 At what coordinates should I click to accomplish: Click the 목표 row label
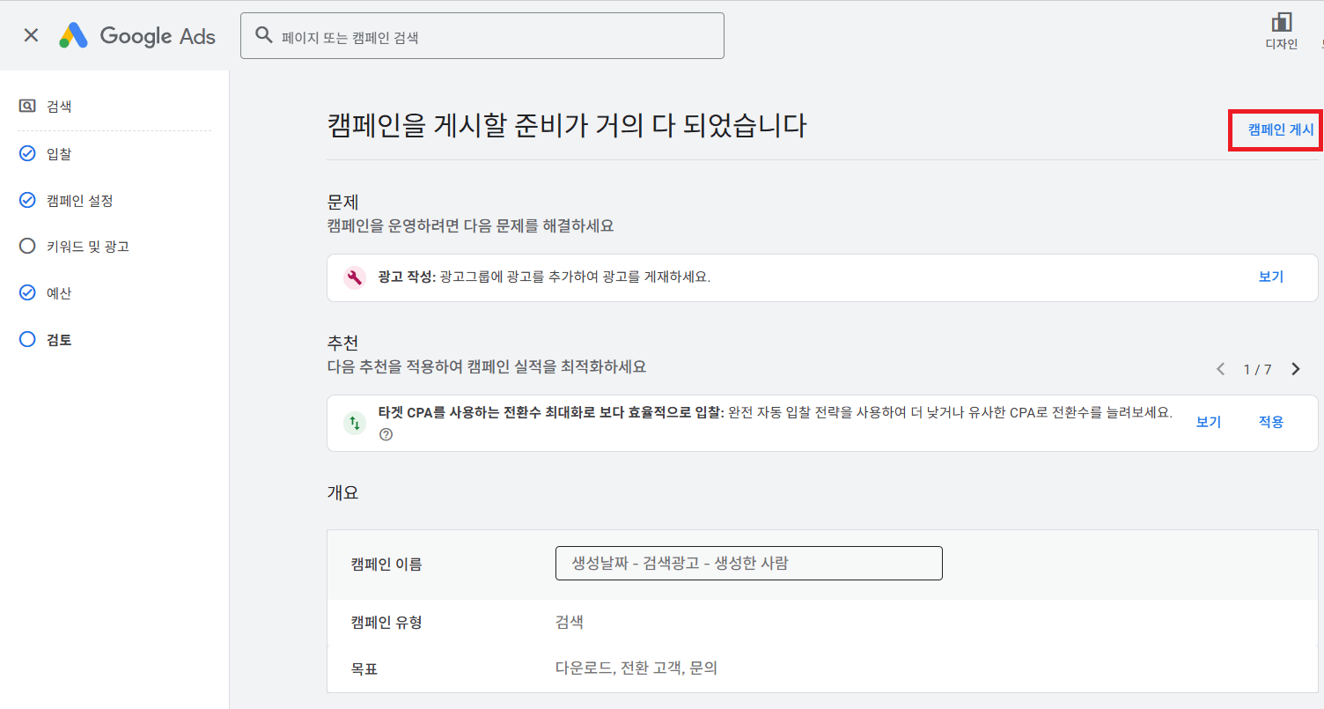(x=364, y=669)
